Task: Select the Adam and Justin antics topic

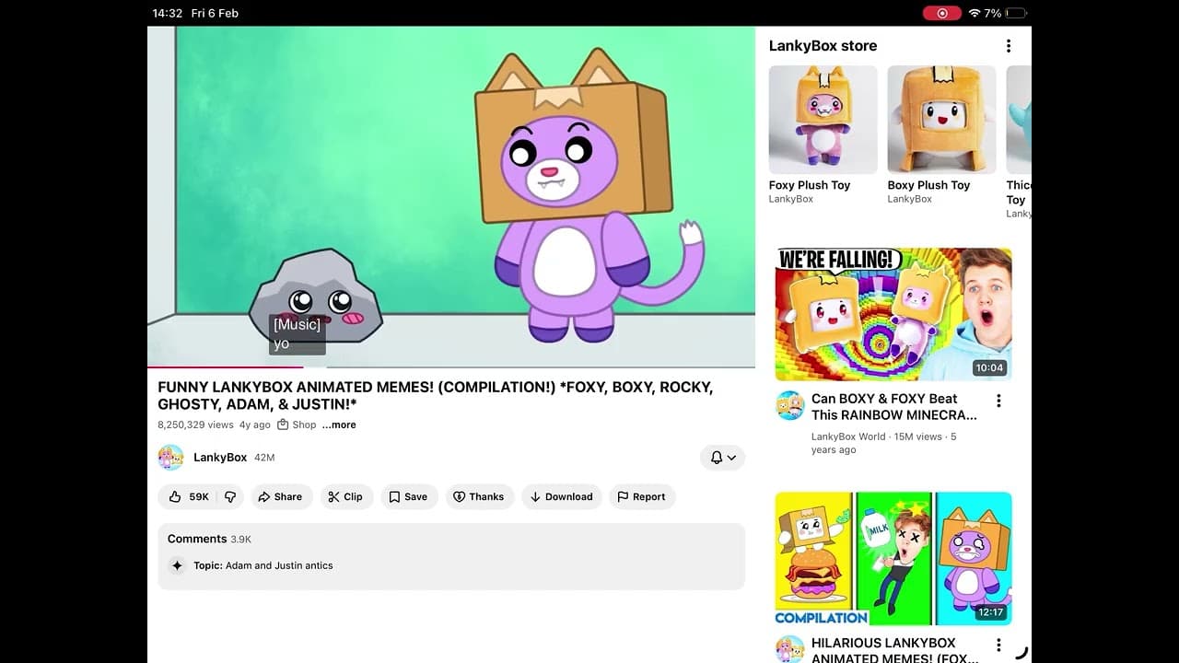Action: 263,565
